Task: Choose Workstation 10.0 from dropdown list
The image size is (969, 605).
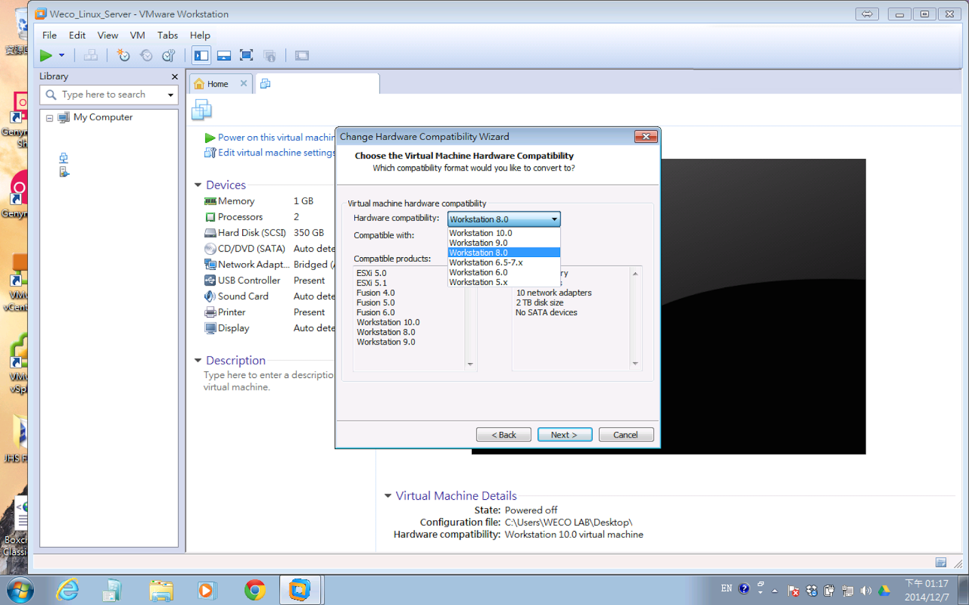Action: (x=504, y=233)
